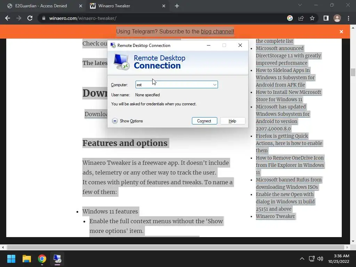This screenshot has height=267, width=356.
Task: Open Remove OneDrive Icon article link
Action: (290, 165)
